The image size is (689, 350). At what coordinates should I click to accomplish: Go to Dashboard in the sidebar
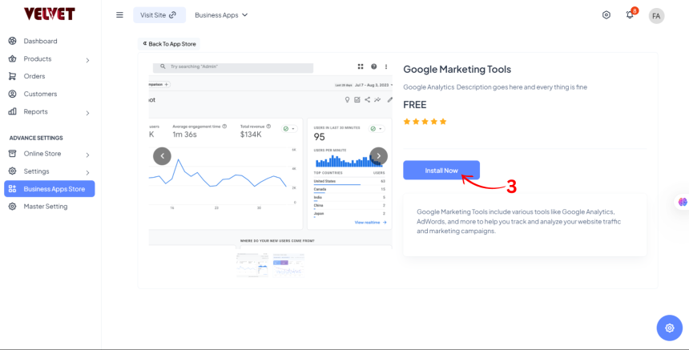click(x=40, y=41)
